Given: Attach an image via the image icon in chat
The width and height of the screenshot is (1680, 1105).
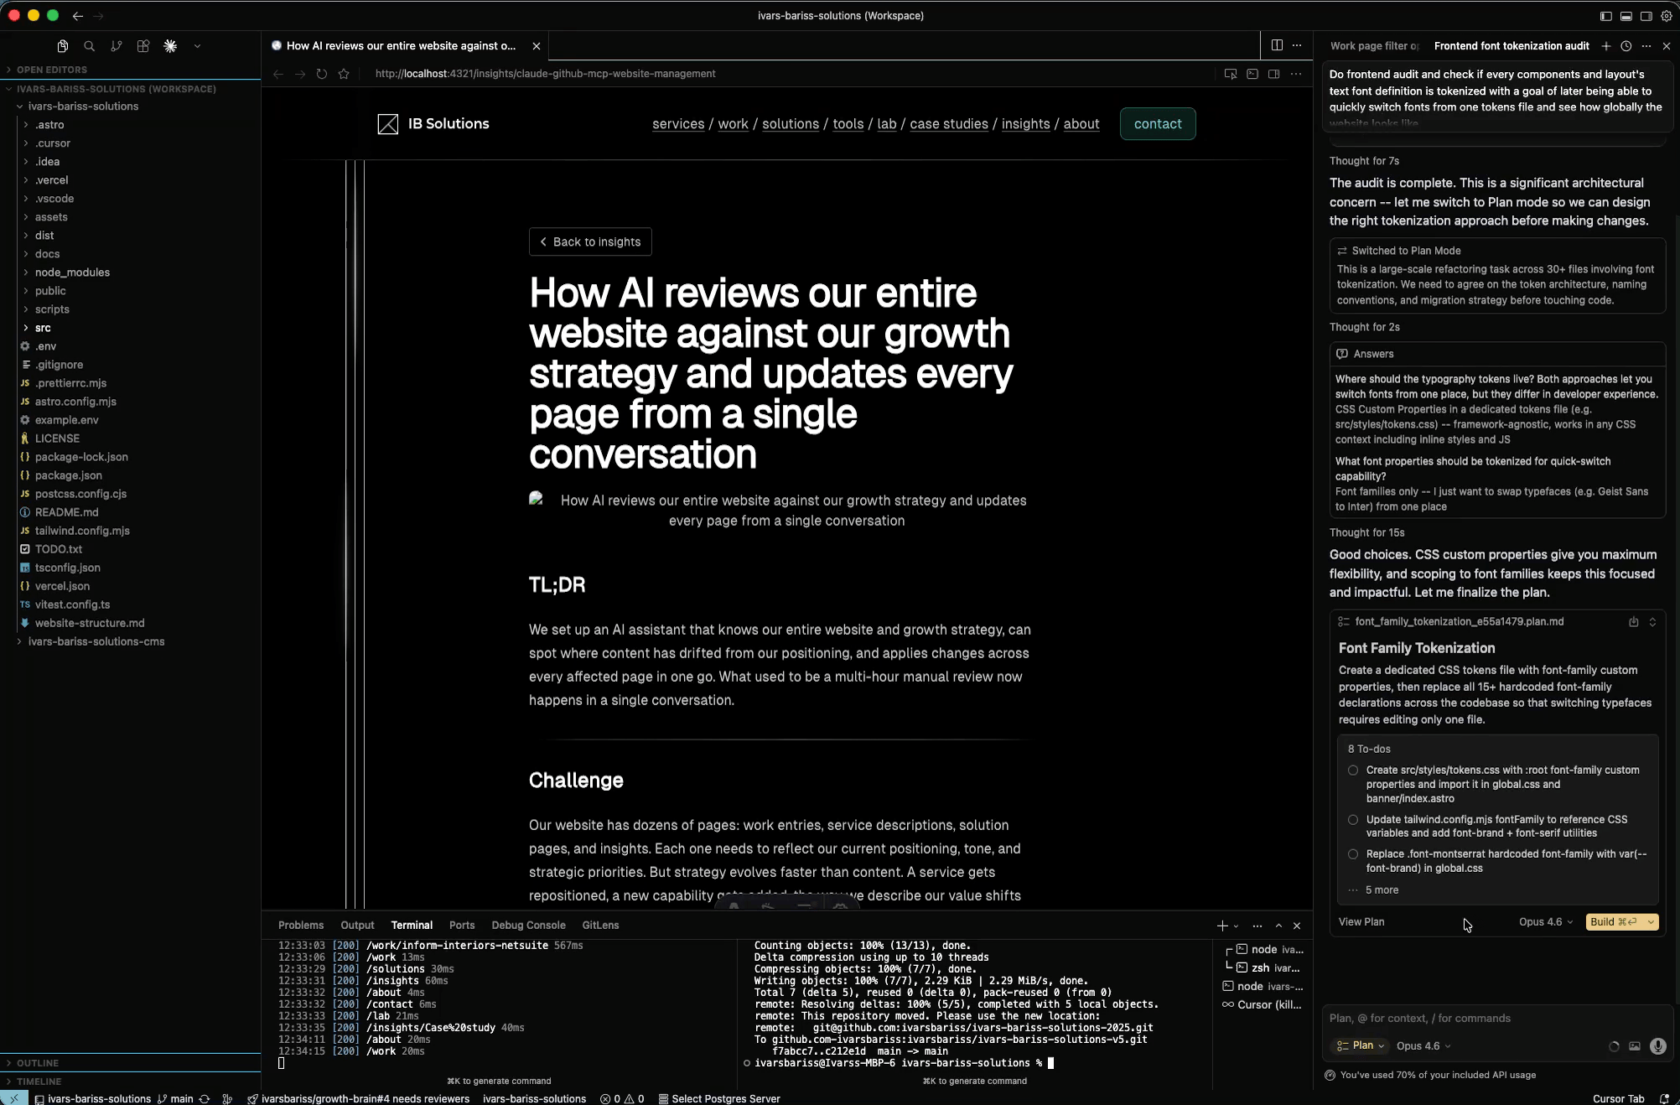Looking at the screenshot, I should click(1635, 1046).
